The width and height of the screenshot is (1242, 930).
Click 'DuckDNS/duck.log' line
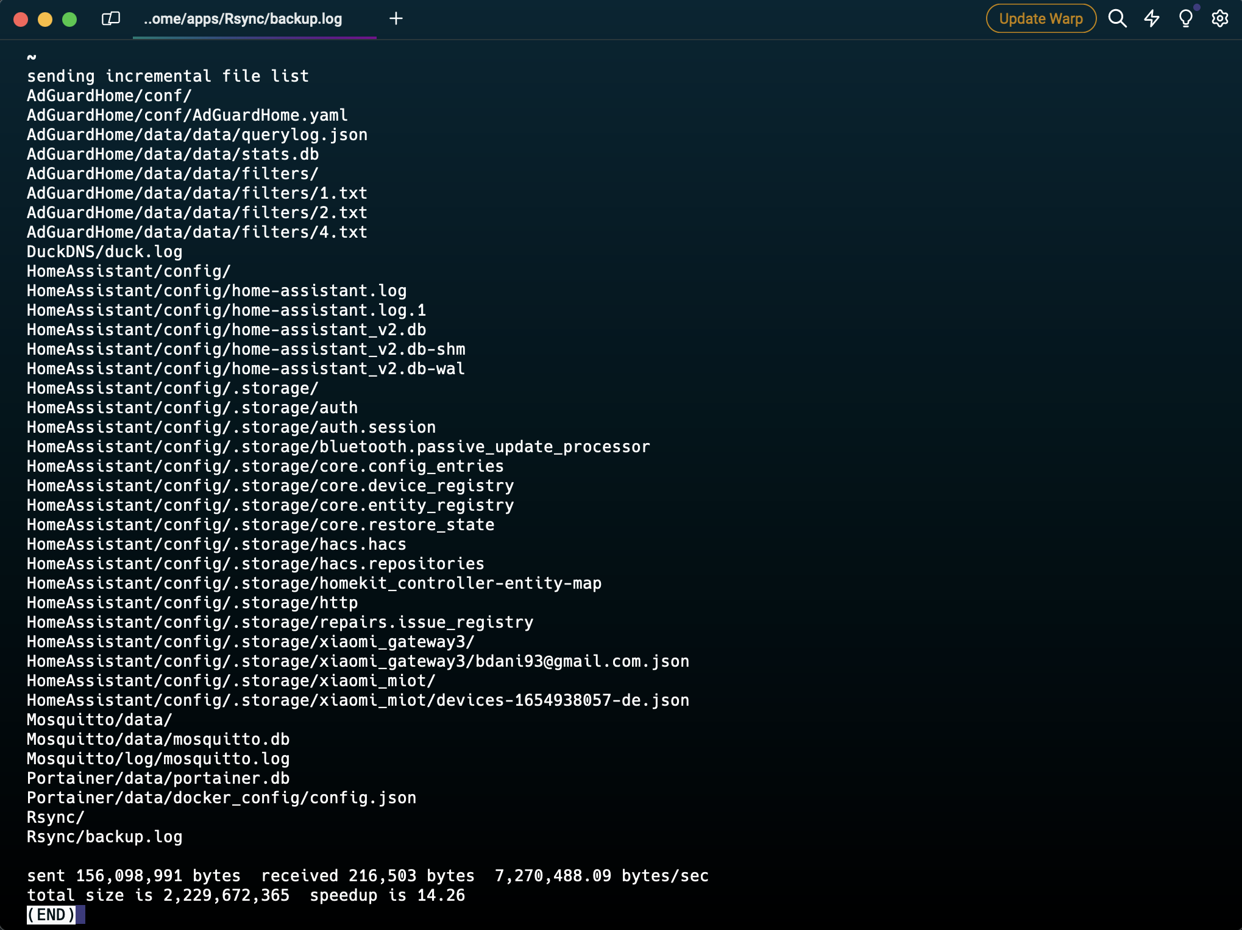[104, 252]
